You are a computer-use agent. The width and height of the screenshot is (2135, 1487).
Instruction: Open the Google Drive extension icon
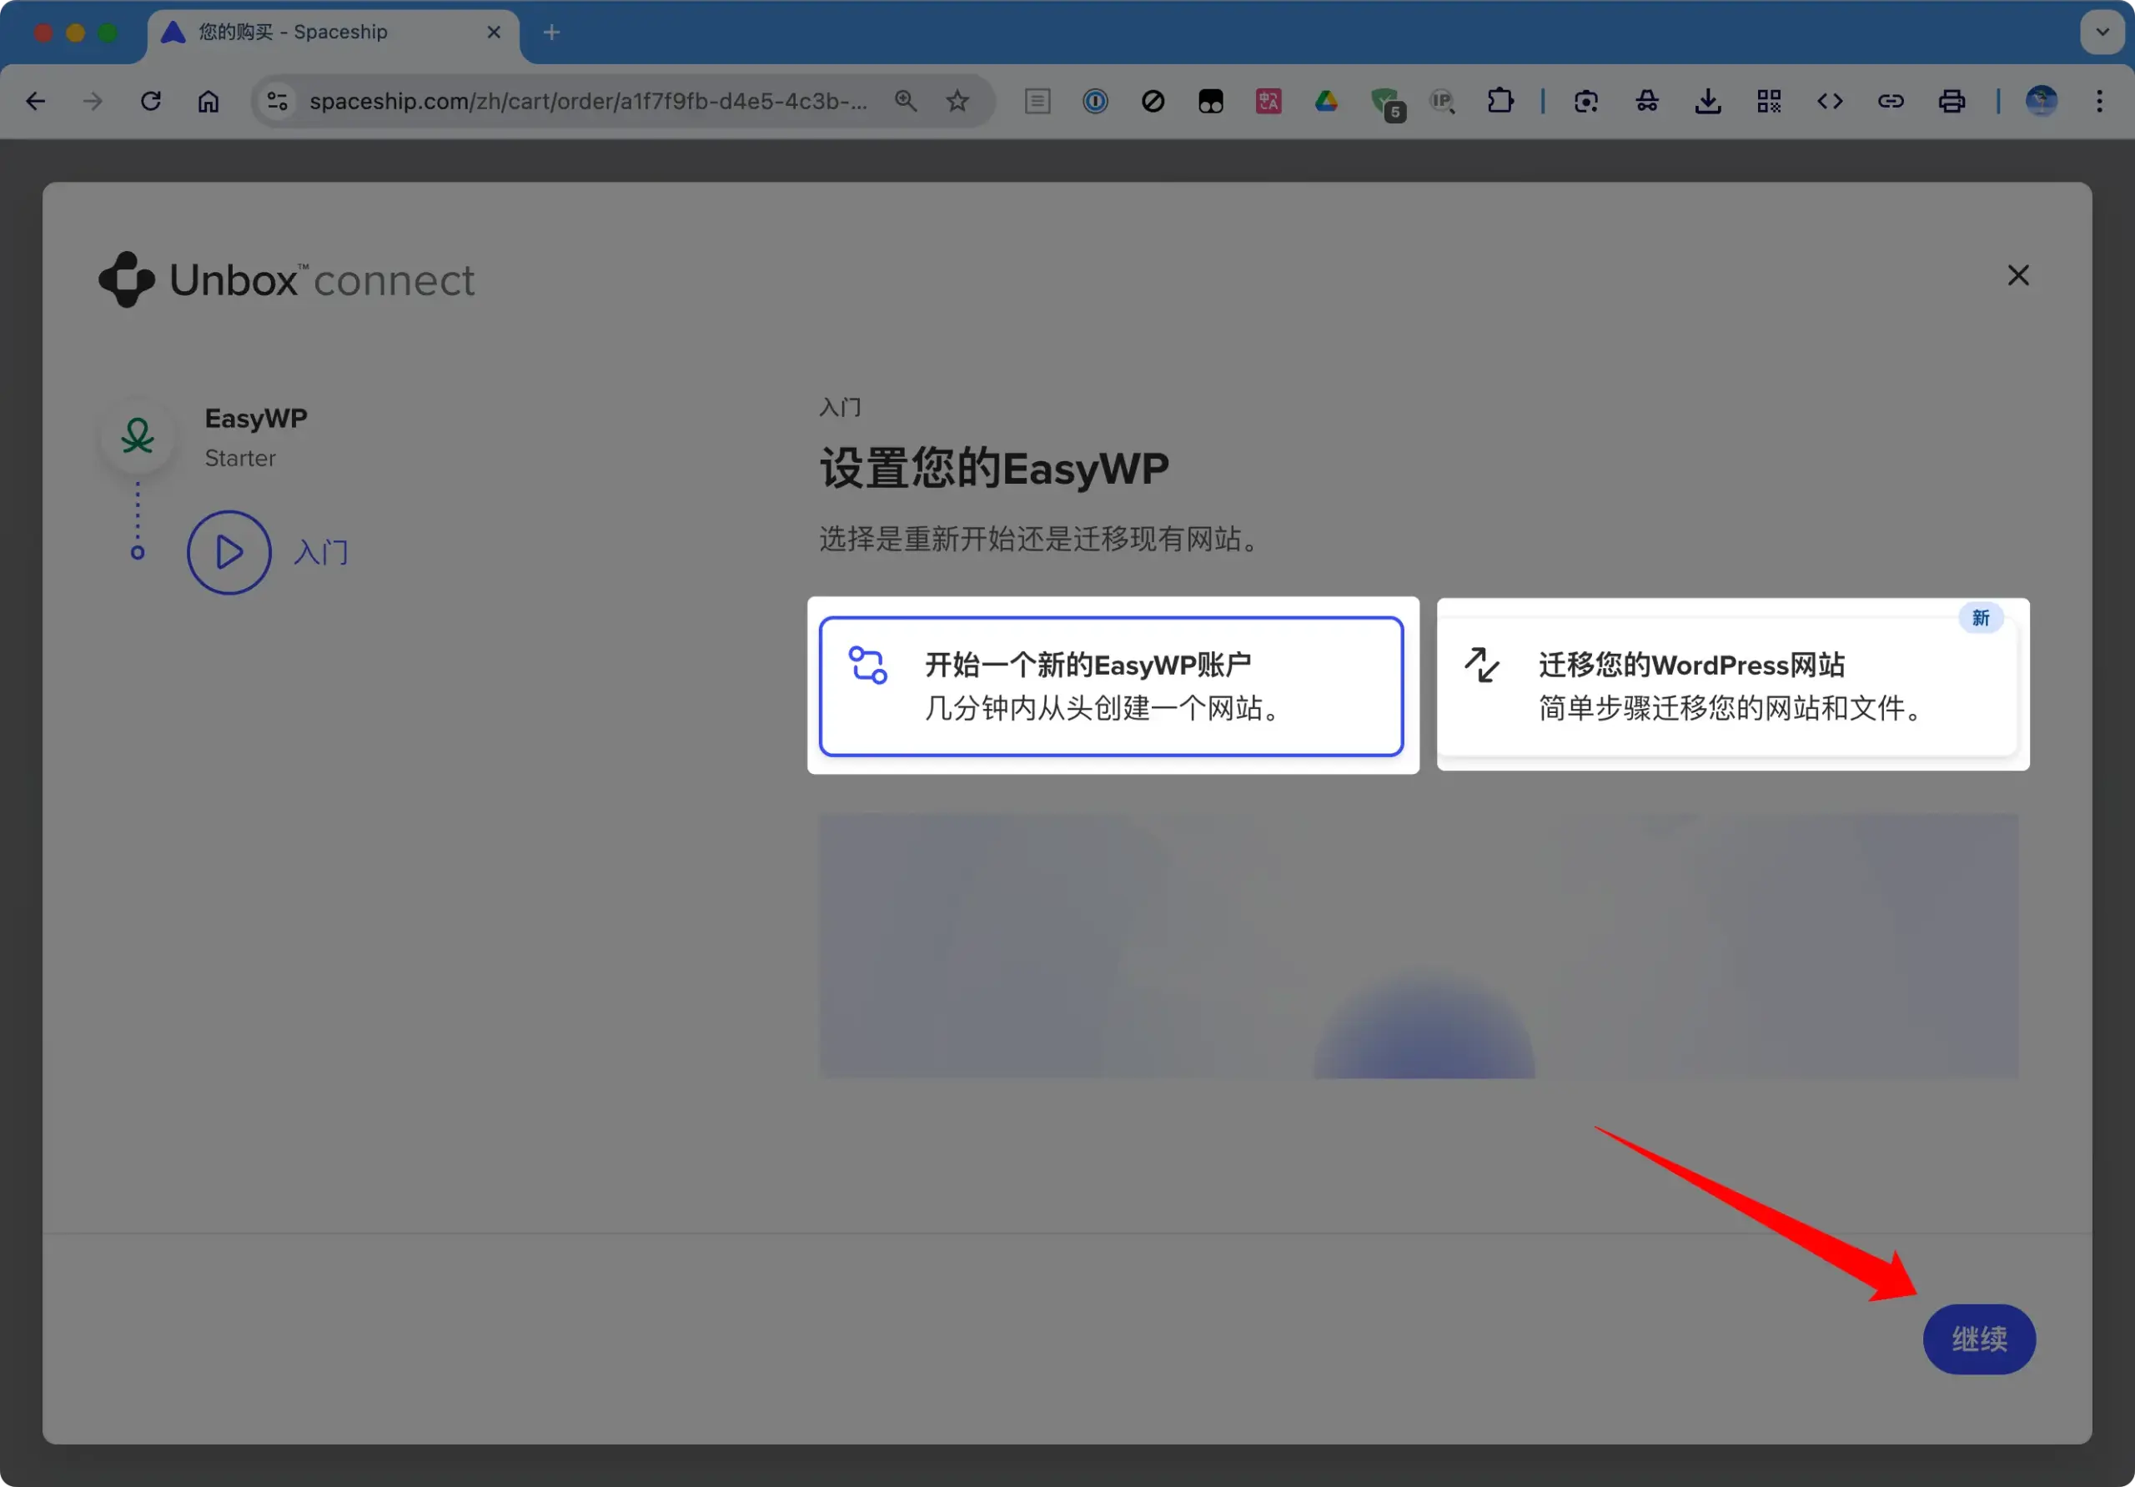tap(1326, 100)
